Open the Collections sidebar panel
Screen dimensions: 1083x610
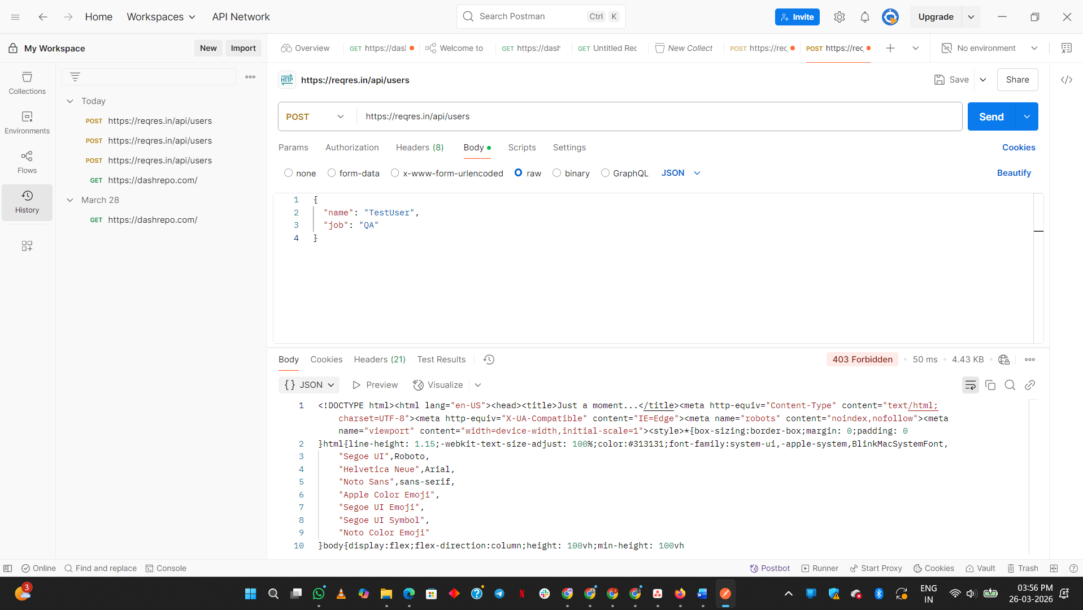(x=27, y=83)
